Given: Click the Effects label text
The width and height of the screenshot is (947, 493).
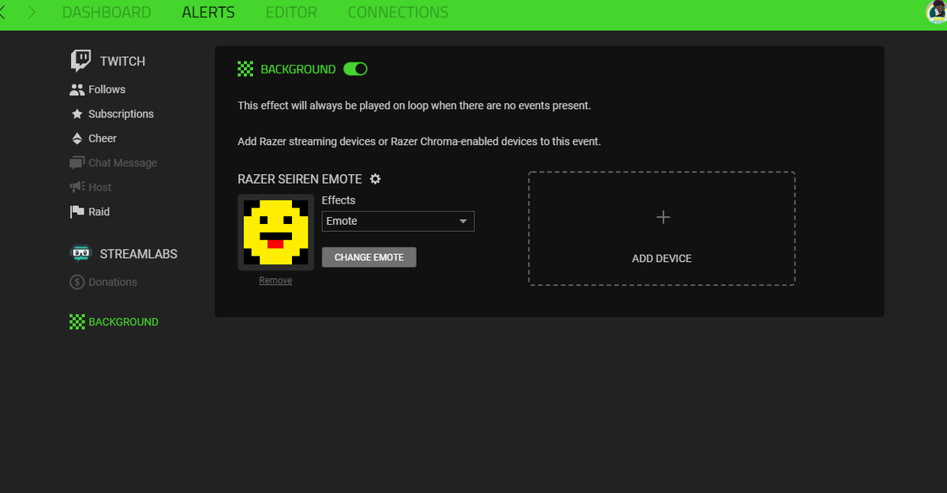Looking at the screenshot, I should (x=339, y=200).
